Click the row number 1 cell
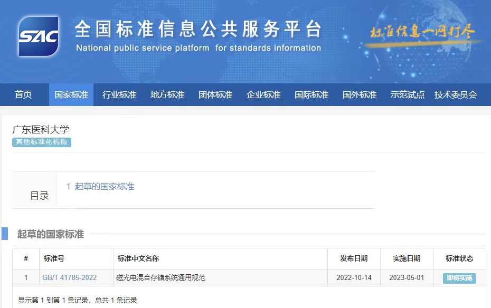Image resolution: width=491 pixels, height=308 pixels. [26, 277]
